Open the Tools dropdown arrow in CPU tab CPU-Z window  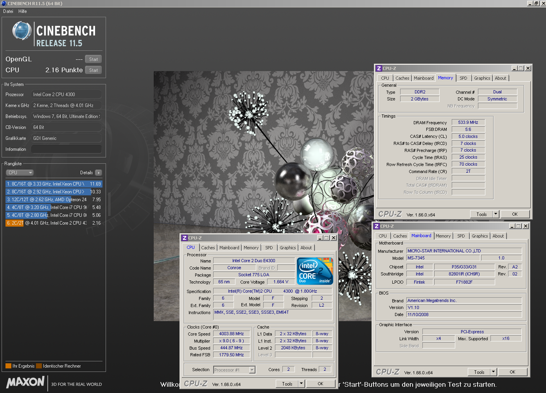point(301,384)
